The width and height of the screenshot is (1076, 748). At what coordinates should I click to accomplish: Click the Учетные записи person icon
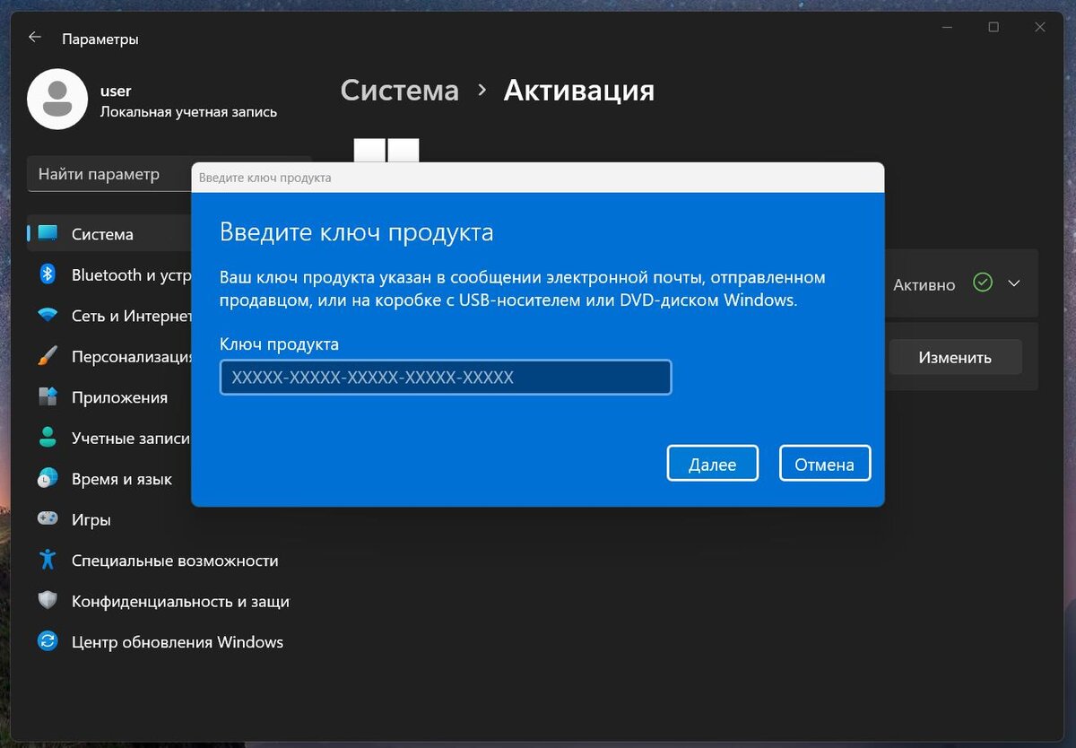coord(48,438)
